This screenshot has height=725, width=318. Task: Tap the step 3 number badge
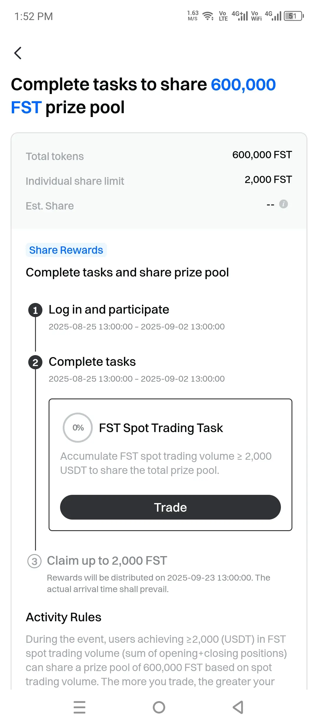34,561
